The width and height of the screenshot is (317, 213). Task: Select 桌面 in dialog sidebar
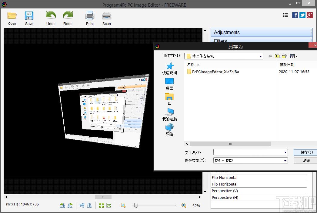(x=169, y=84)
